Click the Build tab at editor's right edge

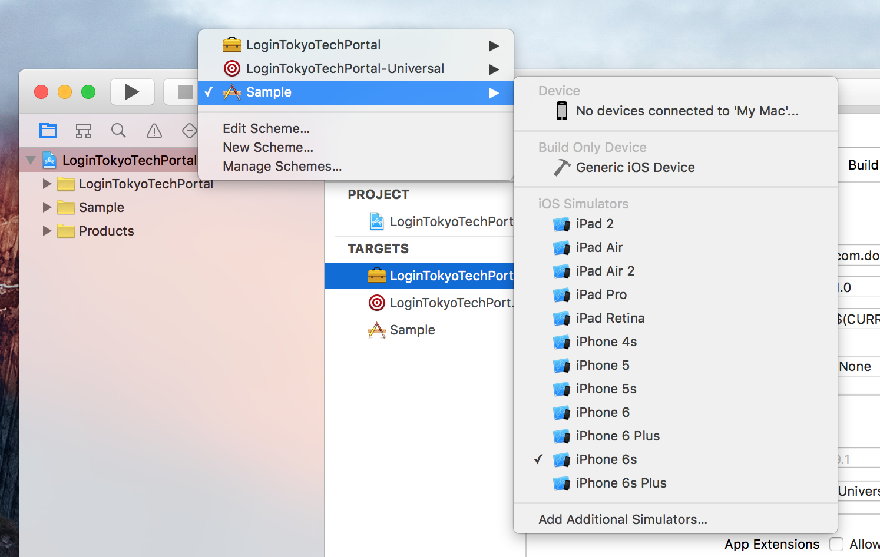click(863, 165)
